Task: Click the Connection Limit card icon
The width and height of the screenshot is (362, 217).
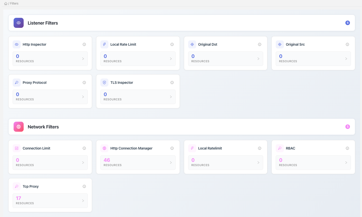Action: [x=17, y=148]
